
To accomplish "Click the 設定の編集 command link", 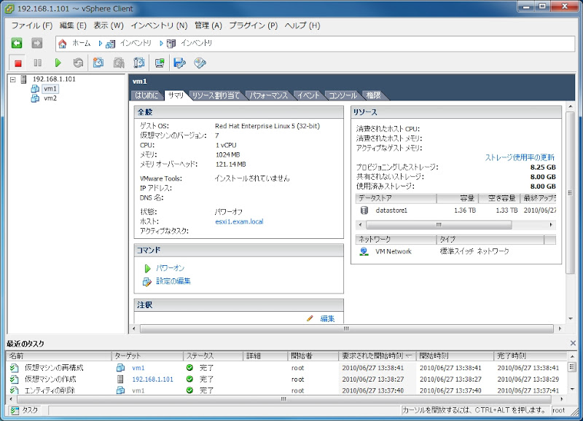I will (173, 281).
